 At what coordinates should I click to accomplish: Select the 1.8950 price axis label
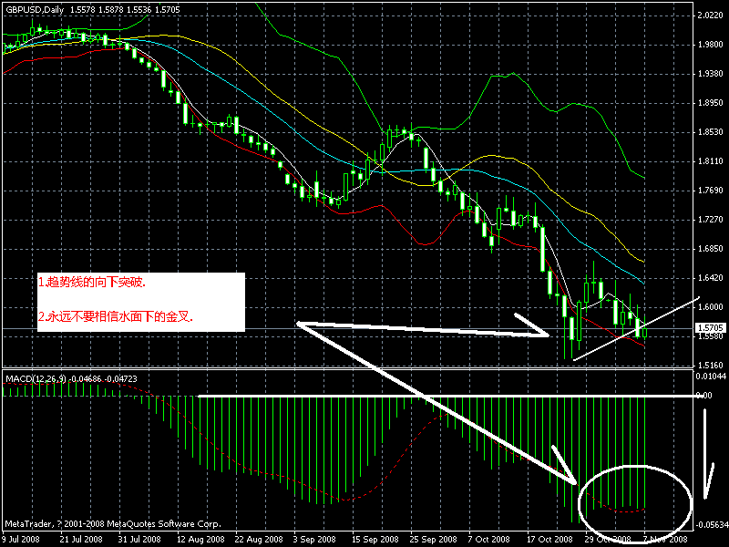[x=710, y=103]
